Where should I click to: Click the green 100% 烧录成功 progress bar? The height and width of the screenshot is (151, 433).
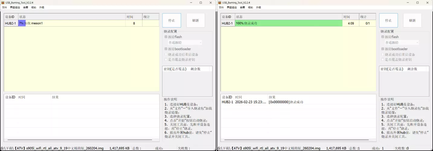[x=289, y=23]
